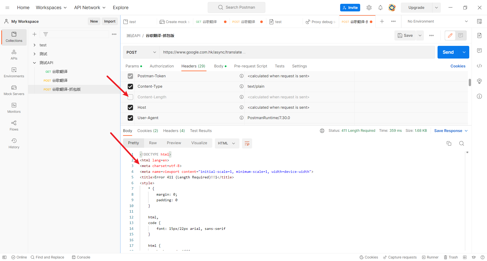Viewport: 487px width, 261px height.
Task: Click the blue Send button
Action: pos(448,52)
